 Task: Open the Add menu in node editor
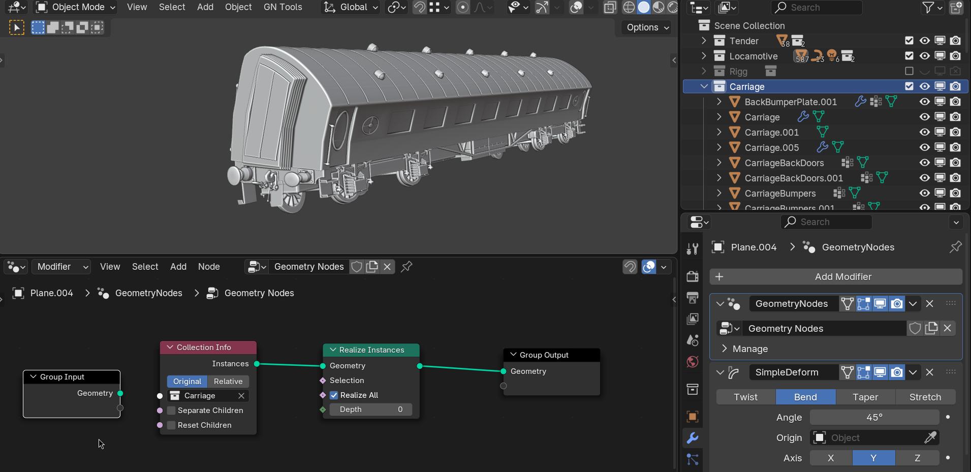point(178,267)
